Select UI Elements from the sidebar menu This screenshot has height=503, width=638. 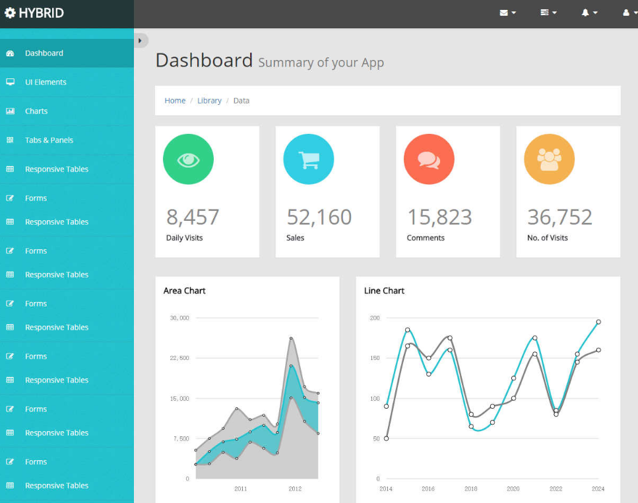(x=46, y=82)
